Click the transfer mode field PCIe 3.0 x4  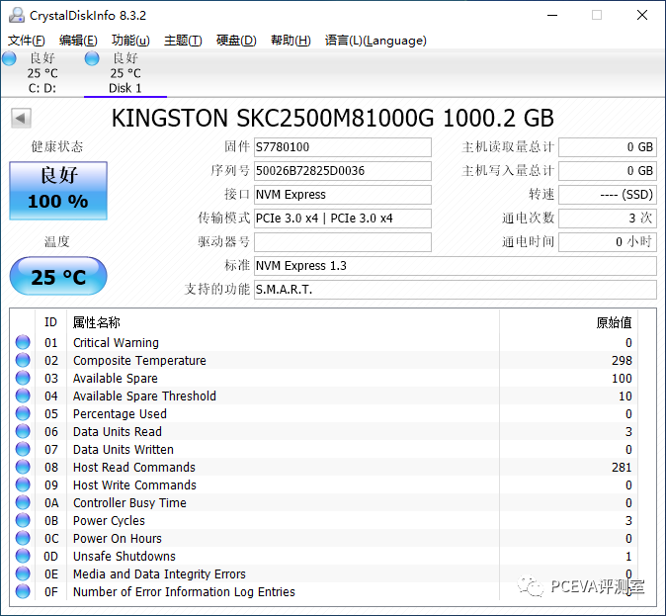click(342, 219)
